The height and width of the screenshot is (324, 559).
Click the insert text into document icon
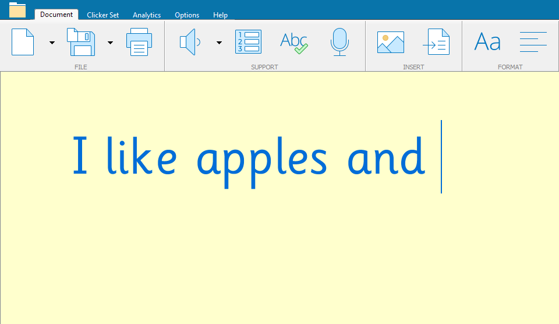coord(436,42)
